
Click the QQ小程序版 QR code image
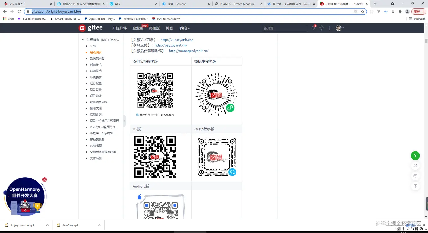(217, 157)
